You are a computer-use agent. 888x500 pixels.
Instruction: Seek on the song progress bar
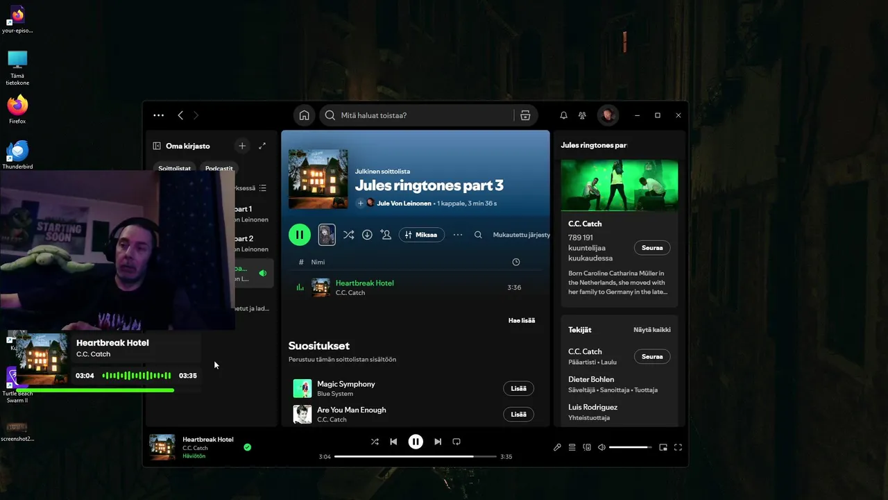coord(416,457)
